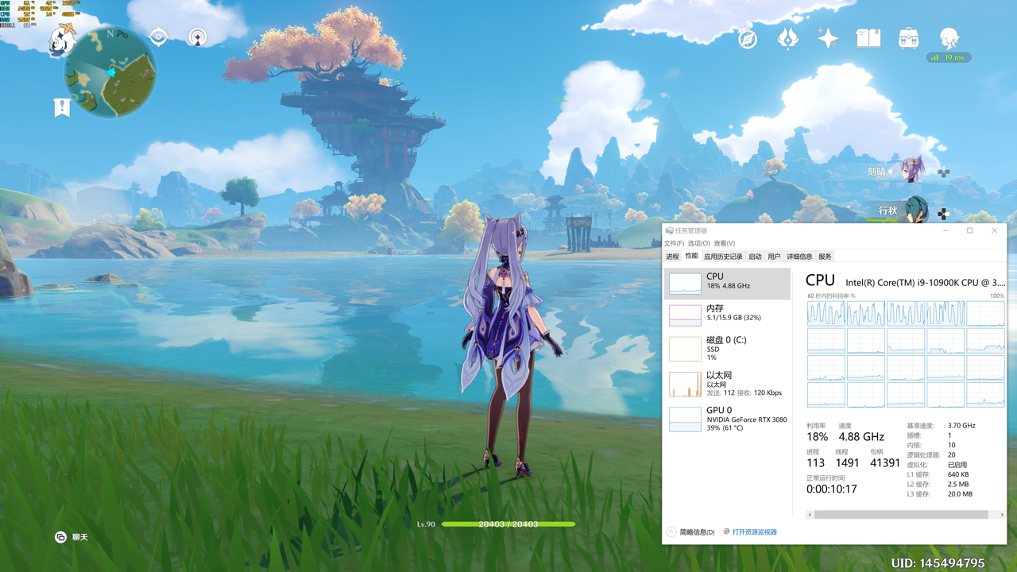This screenshot has height=572, width=1017.
Task: Click the 3.70 GHz base speed value
Action: 961,426
